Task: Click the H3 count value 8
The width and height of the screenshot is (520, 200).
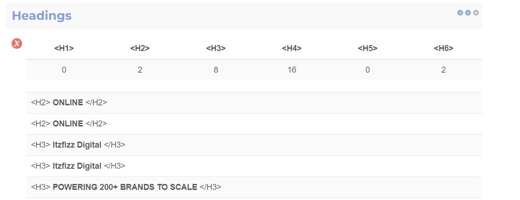Action: 216,70
